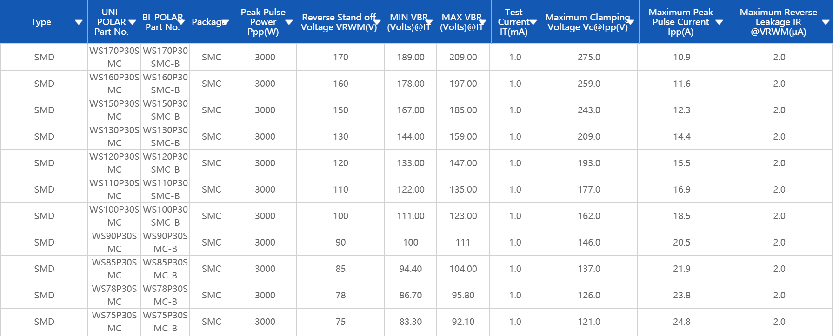The height and width of the screenshot is (336, 833).
Task: Click bi-polar part WS110P30SMC-B
Action: 165,189
